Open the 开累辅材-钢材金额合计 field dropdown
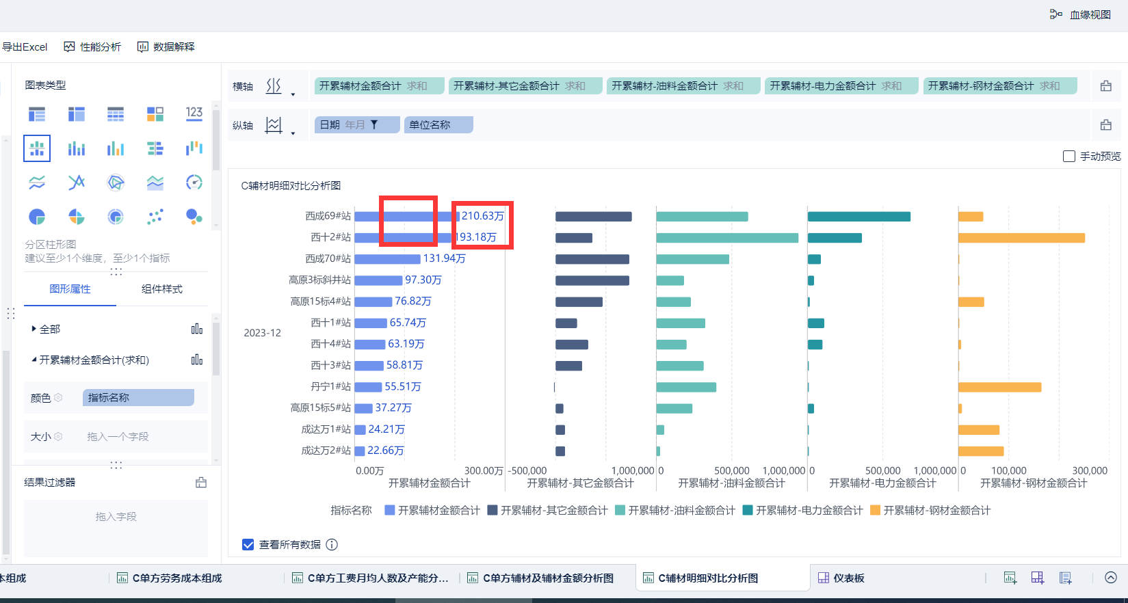This screenshot has height=603, width=1128. pyautogui.click(x=1000, y=86)
